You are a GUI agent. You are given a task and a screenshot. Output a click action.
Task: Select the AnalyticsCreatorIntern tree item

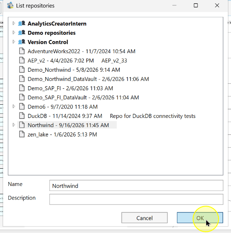coord(57,24)
